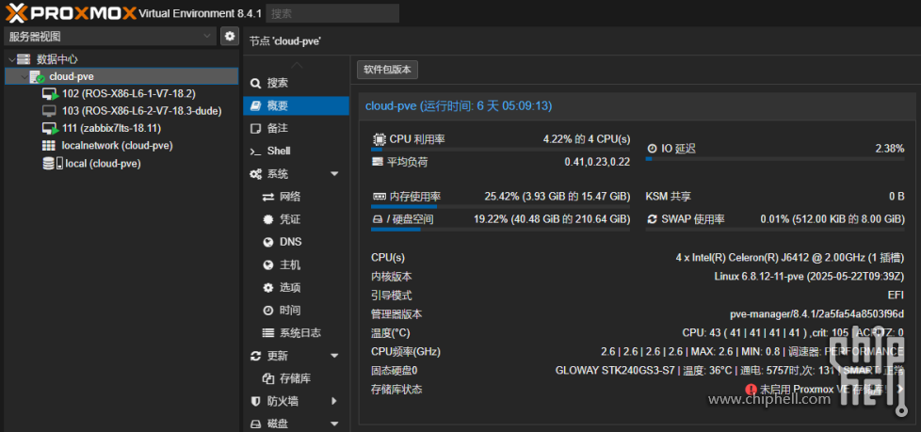This screenshot has width=921, height=432.
Task: Open the 概要 summary menu item
Action: pos(296,105)
